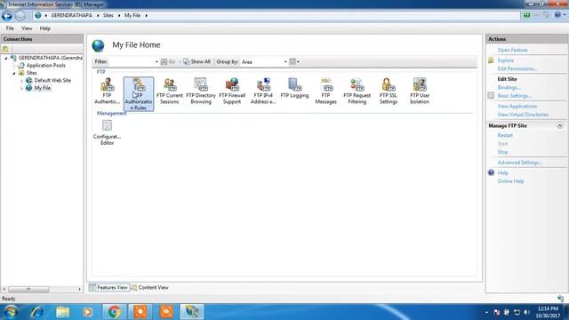Image resolution: width=569 pixels, height=320 pixels.
Task: Expand the My File site node
Action: pos(21,88)
